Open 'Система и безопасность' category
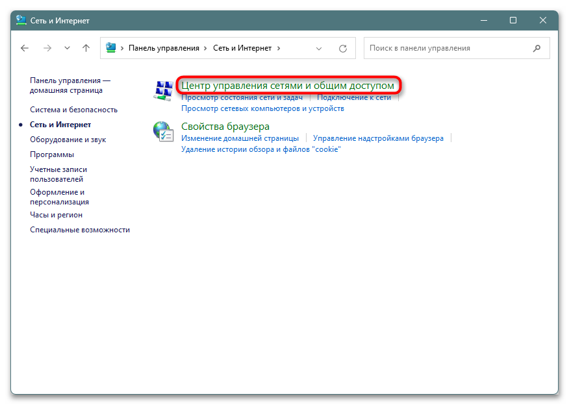 [x=73, y=110]
